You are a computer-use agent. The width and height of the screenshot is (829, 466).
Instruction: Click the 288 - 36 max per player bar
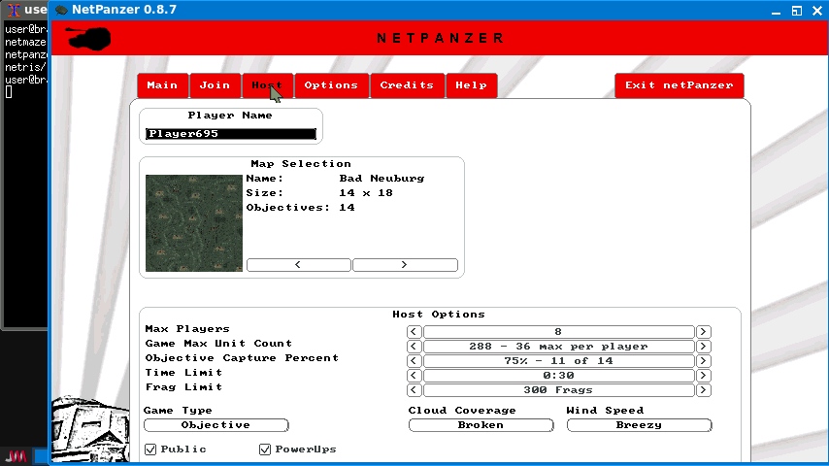(x=558, y=347)
